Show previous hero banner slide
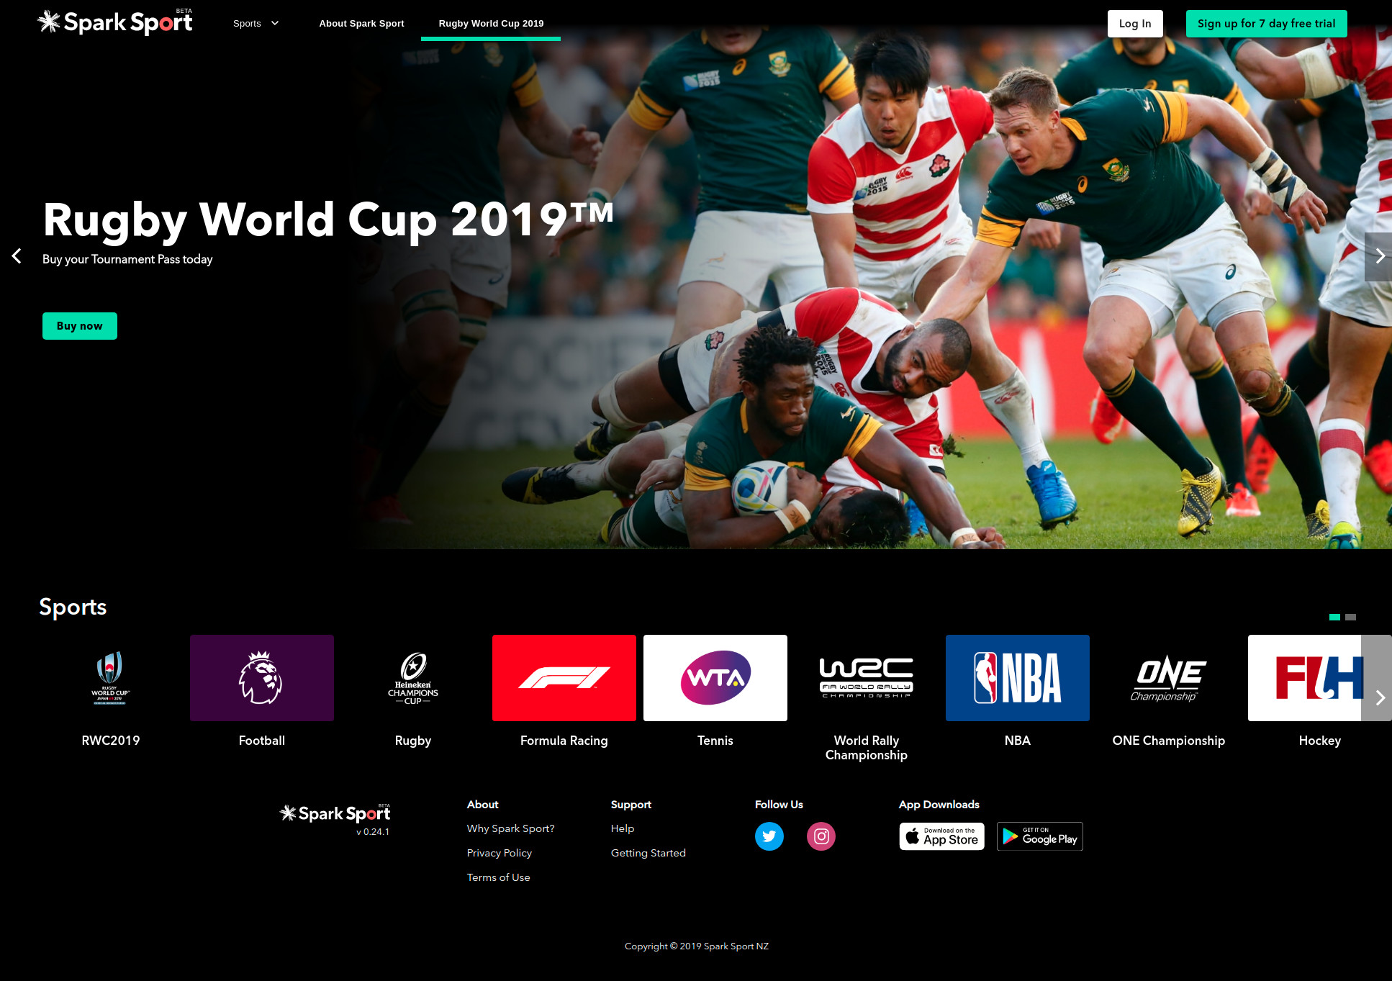The width and height of the screenshot is (1392, 981). point(17,256)
